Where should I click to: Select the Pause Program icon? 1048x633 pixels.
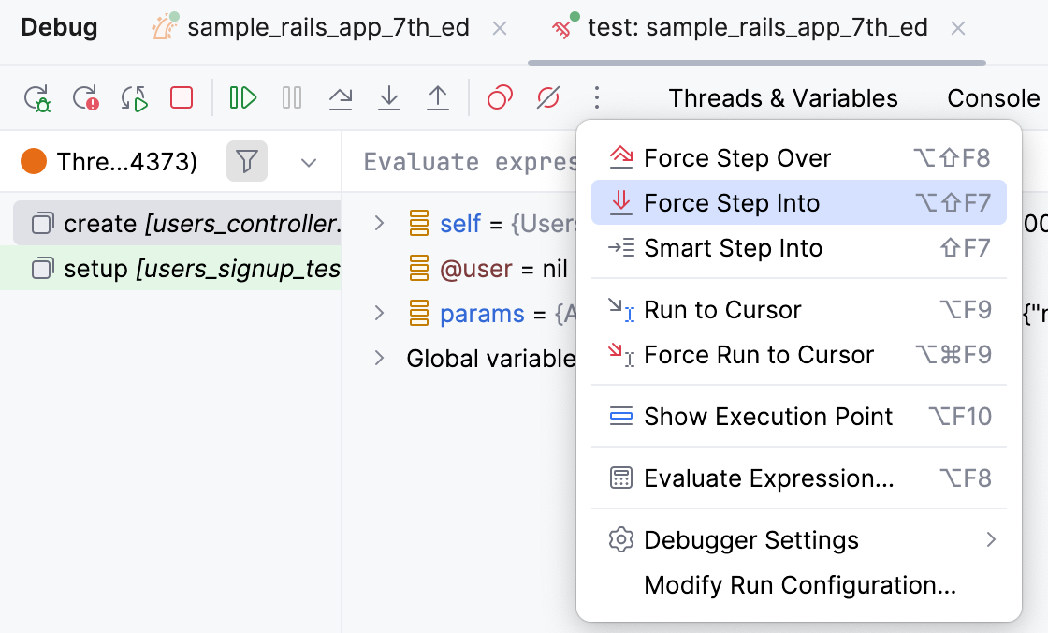(x=291, y=96)
